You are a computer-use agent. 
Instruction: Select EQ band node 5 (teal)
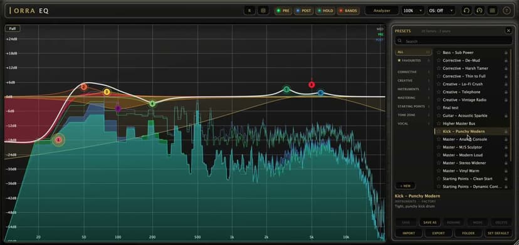[286, 90]
